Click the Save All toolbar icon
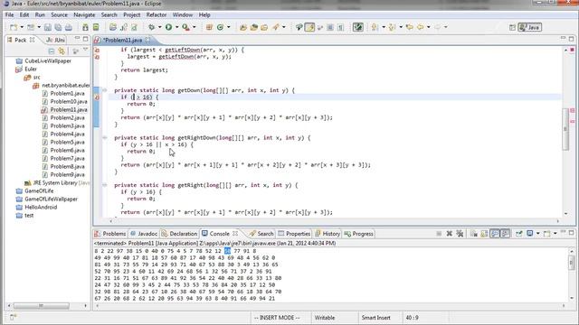The image size is (579, 325). click(x=58, y=27)
